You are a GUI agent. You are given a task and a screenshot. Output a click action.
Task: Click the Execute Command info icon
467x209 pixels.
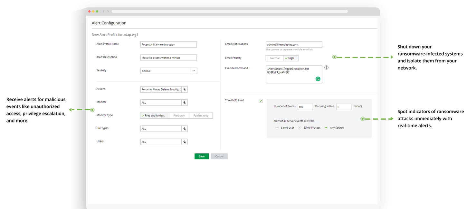[x=326, y=68]
